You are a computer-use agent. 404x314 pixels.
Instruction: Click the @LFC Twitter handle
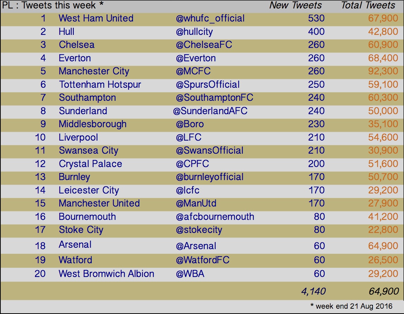pos(188,137)
